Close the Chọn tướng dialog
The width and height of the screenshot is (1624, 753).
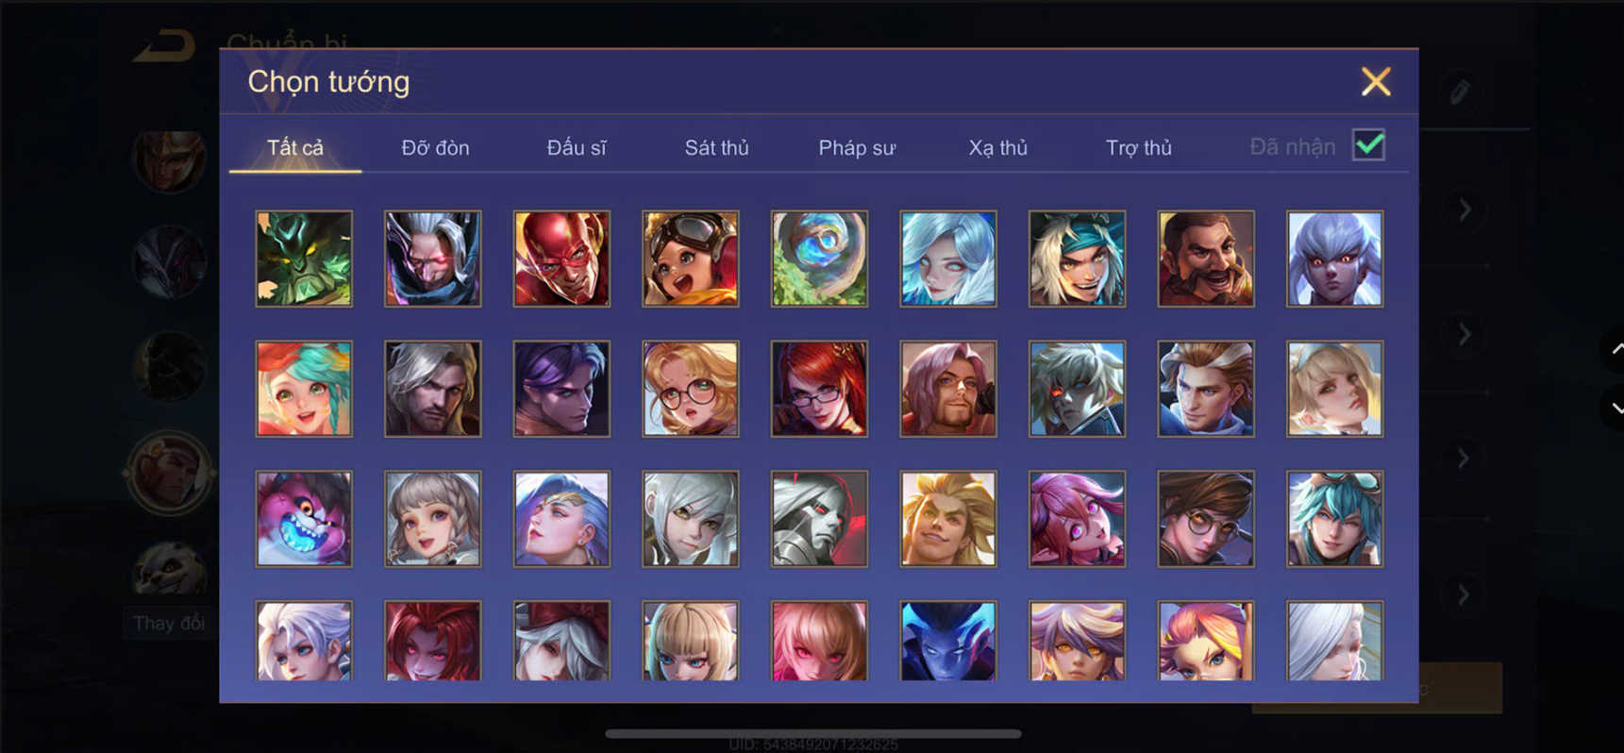[1376, 81]
